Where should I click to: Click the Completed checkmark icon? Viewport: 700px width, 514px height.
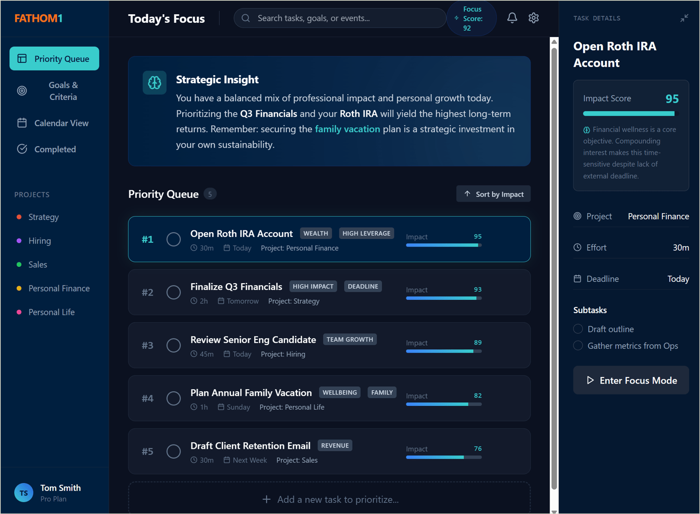[22, 148]
